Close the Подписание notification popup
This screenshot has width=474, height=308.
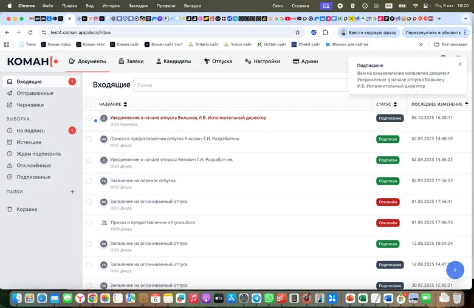pyautogui.click(x=460, y=64)
